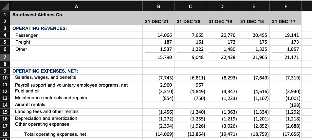
Task: Click the other revenue value 1,857
Action: (x=293, y=49)
